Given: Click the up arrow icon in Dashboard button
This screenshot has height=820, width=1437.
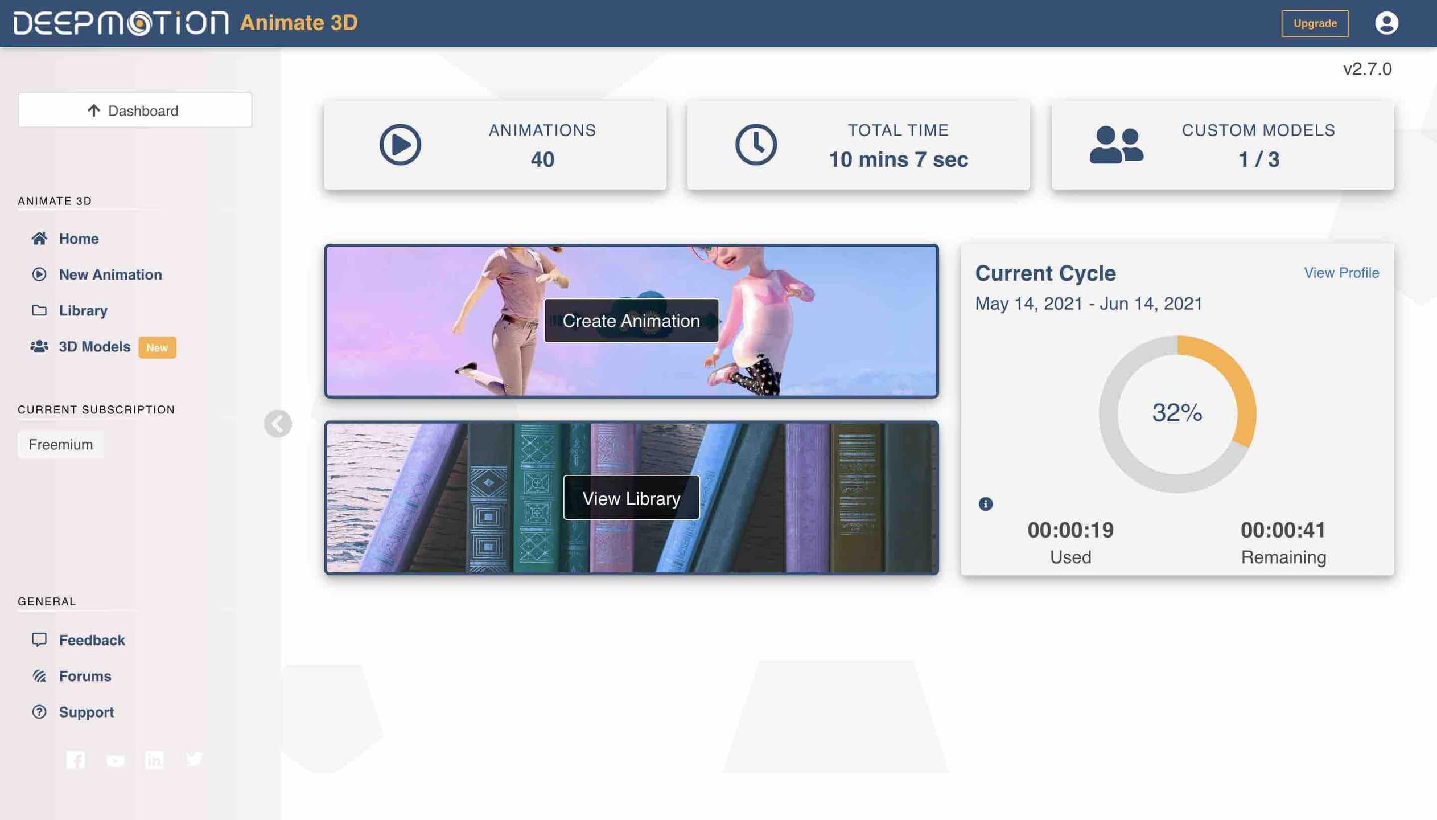Looking at the screenshot, I should (x=94, y=110).
